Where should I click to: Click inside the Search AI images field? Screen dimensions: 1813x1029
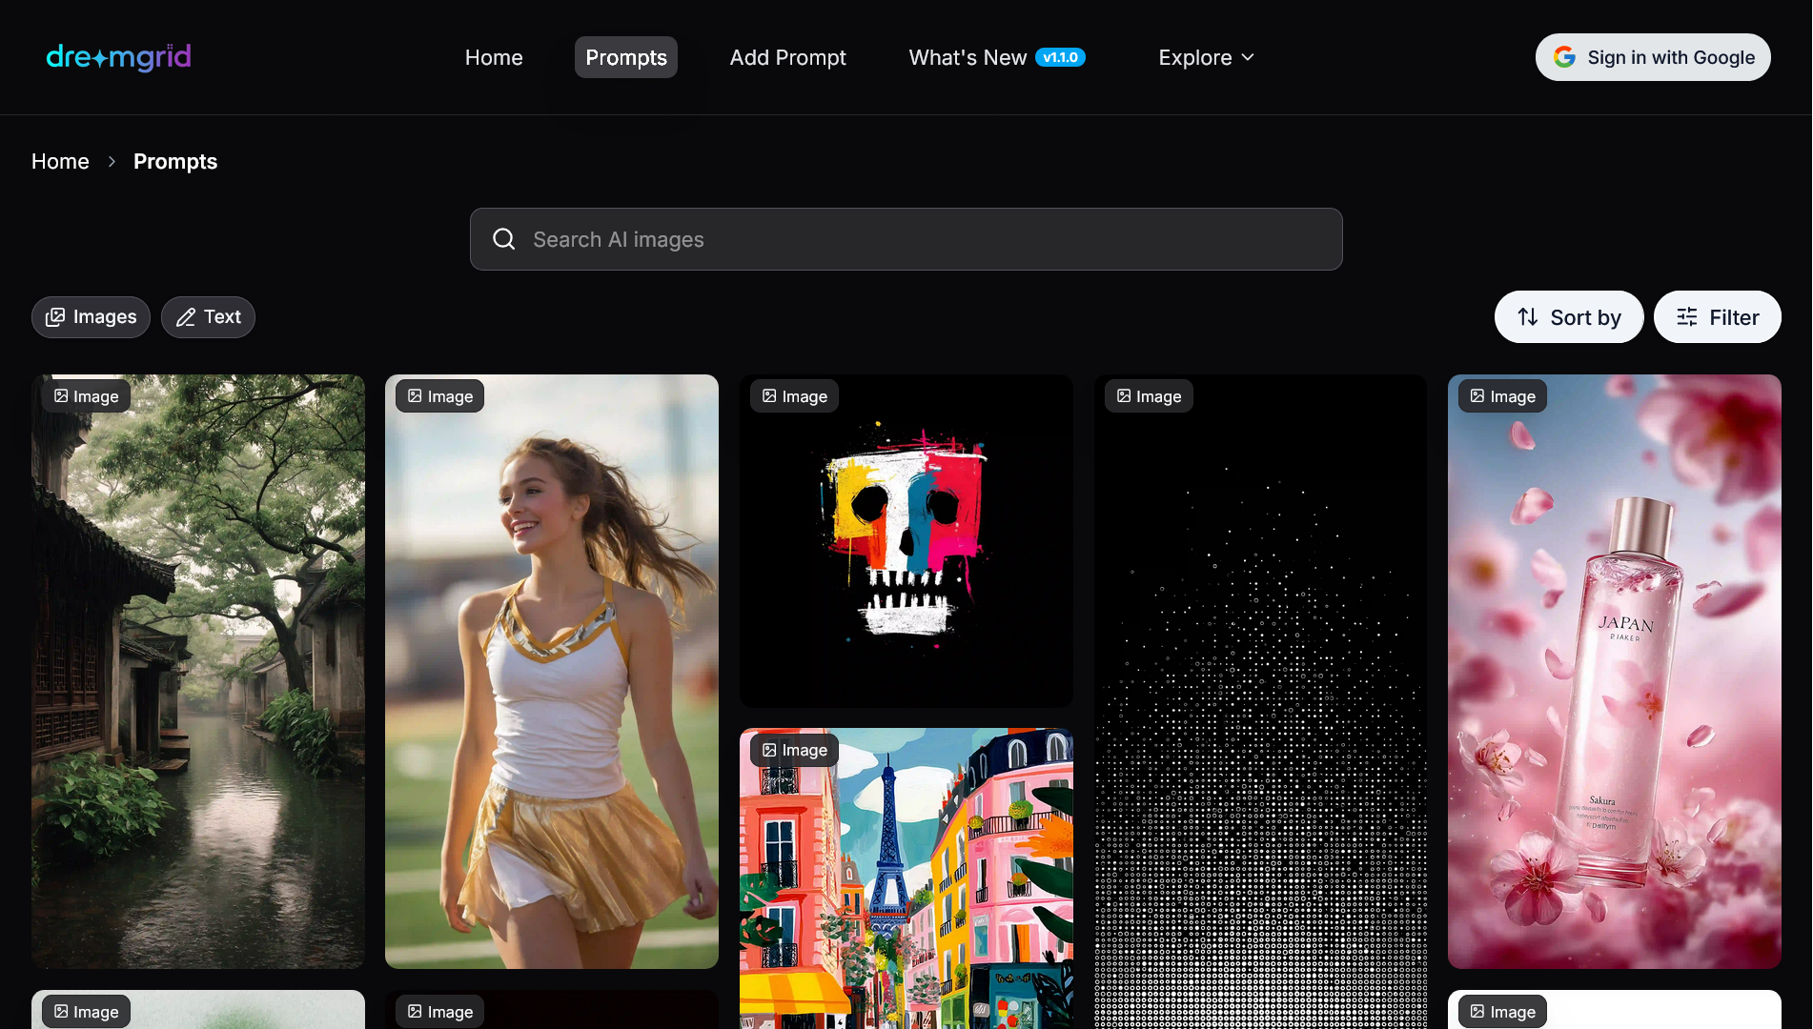[x=906, y=238]
